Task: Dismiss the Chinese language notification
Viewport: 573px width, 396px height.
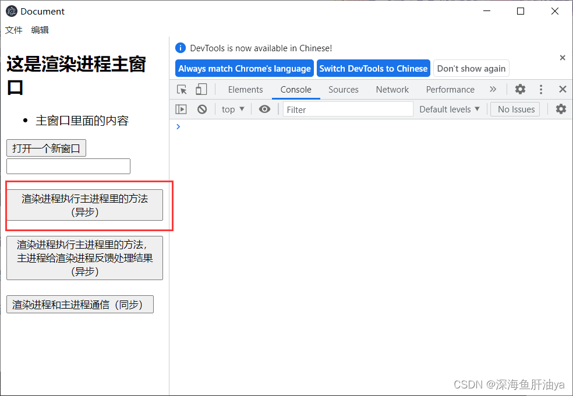Action: pyautogui.click(x=562, y=58)
